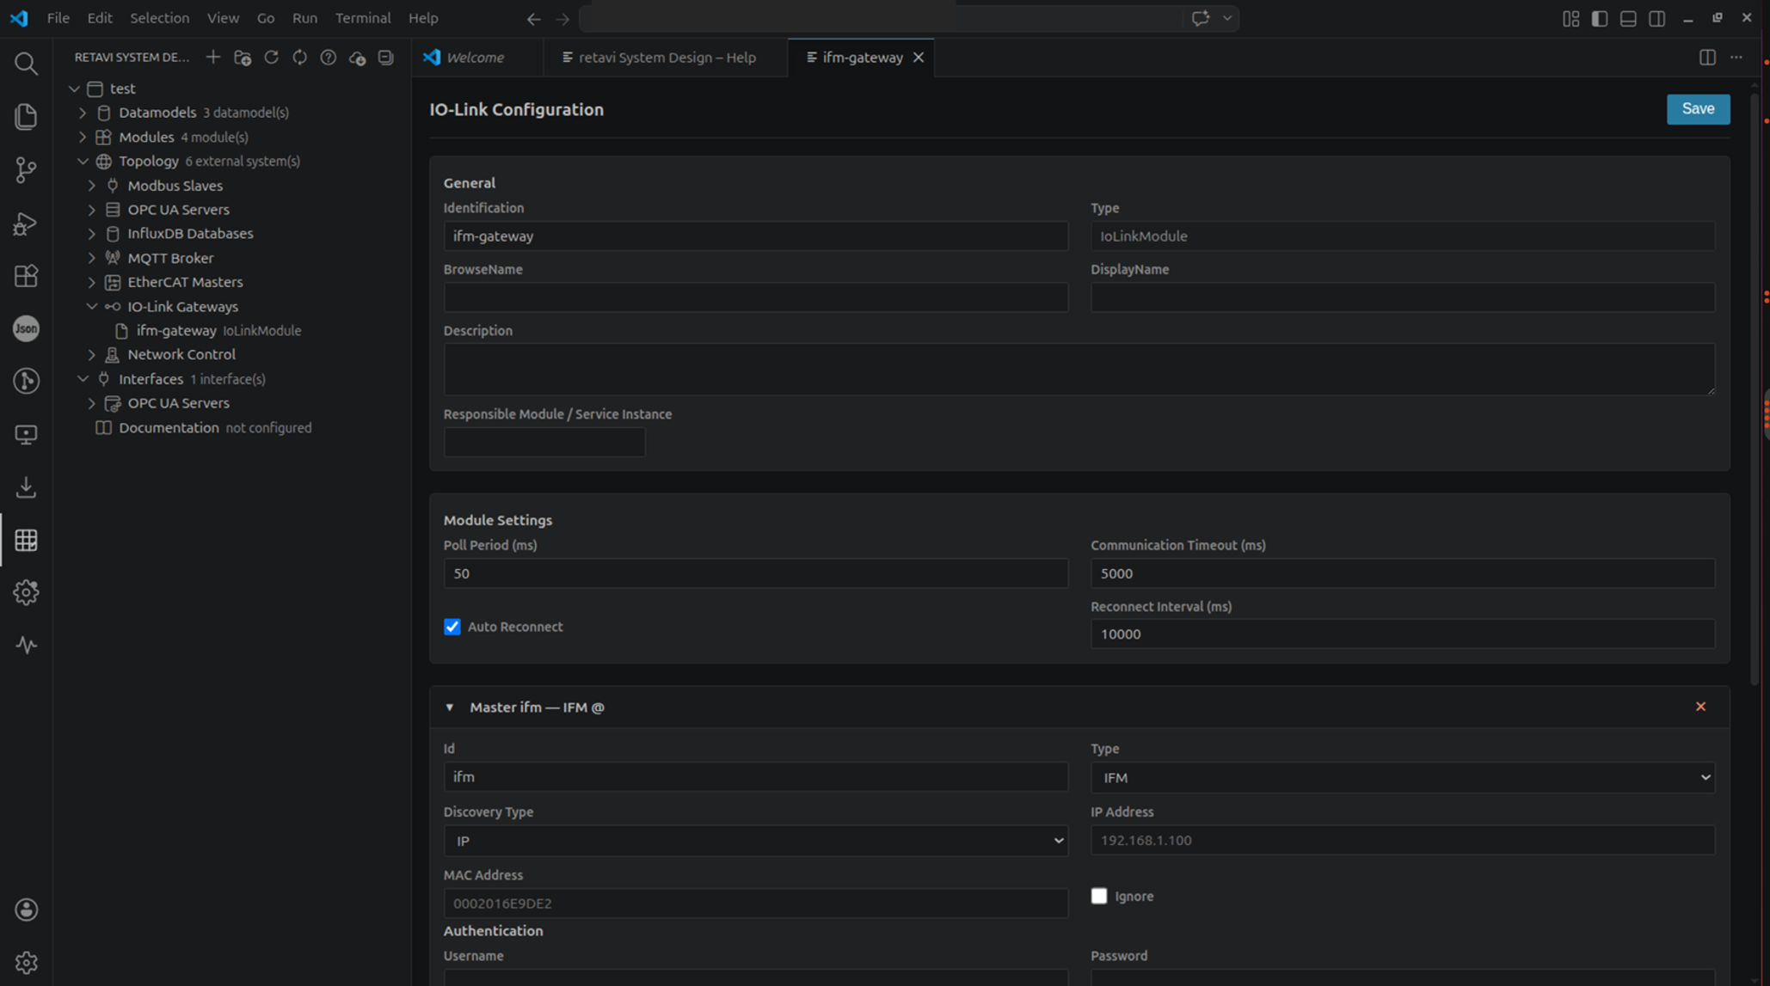Switch to the Welcome tab

click(476, 58)
